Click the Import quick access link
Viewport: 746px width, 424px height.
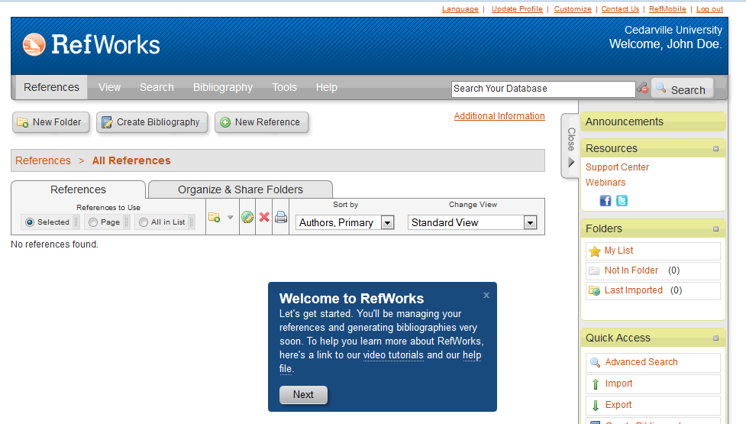pos(618,384)
